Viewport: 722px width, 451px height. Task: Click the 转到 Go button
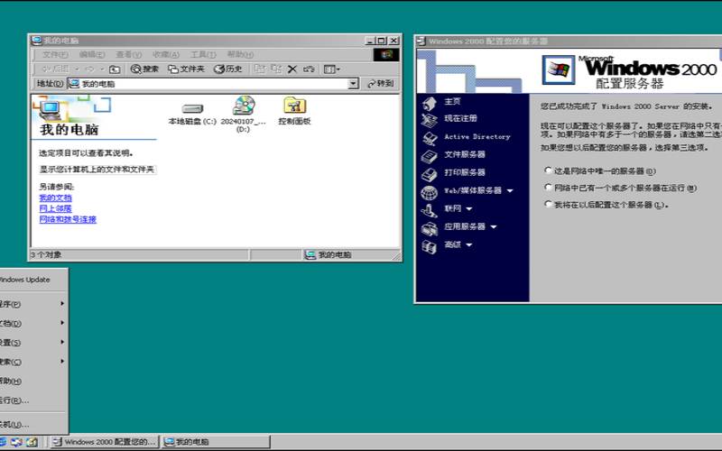380,83
